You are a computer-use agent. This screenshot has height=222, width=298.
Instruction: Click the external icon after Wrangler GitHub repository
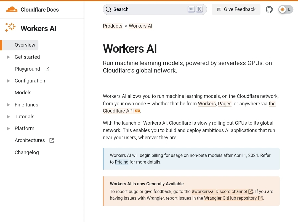260,198
